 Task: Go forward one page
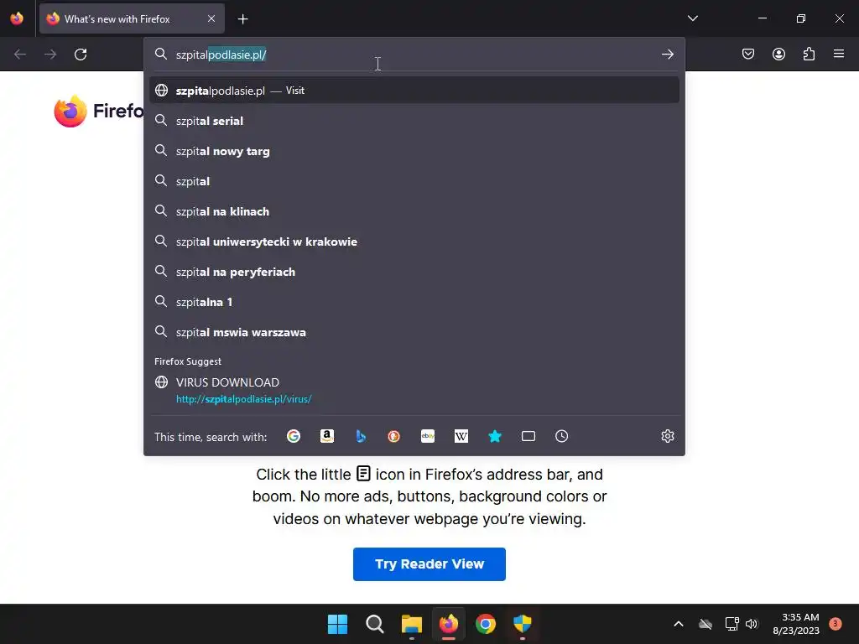(50, 55)
